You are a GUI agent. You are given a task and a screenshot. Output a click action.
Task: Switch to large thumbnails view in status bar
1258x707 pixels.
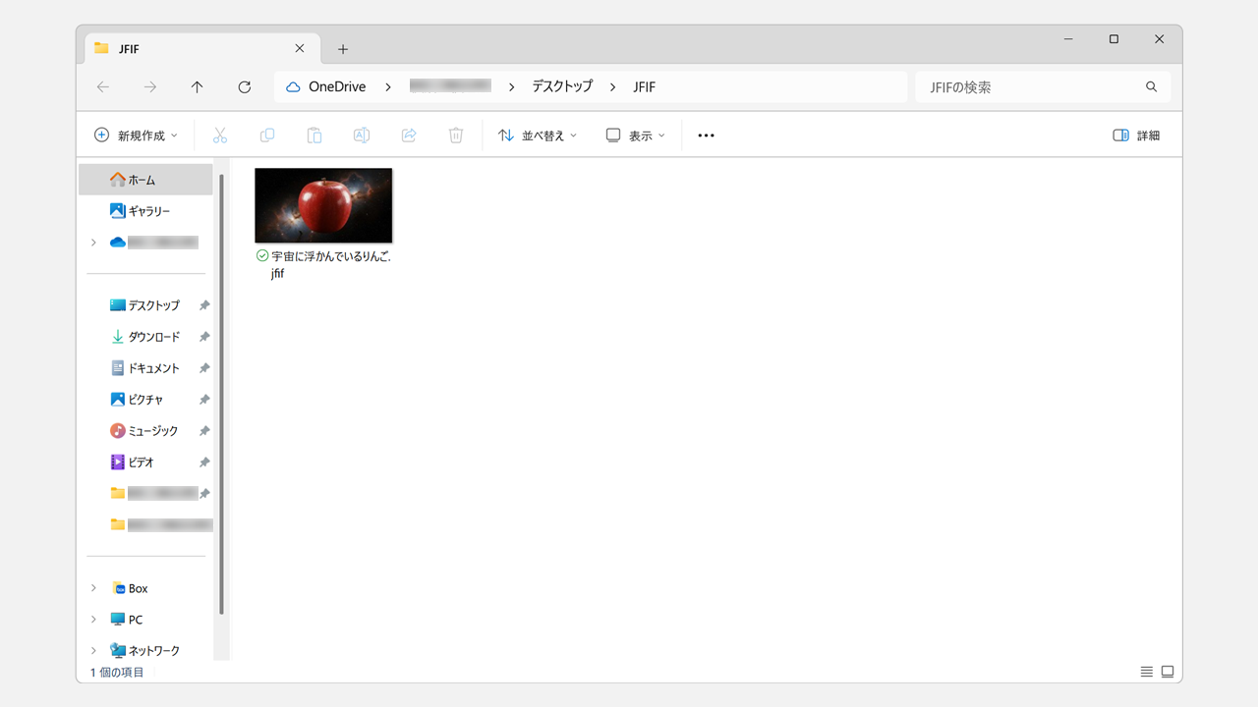[x=1168, y=672]
